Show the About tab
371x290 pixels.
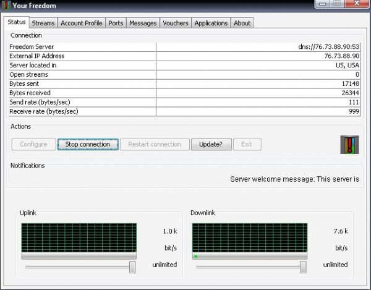(x=242, y=23)
